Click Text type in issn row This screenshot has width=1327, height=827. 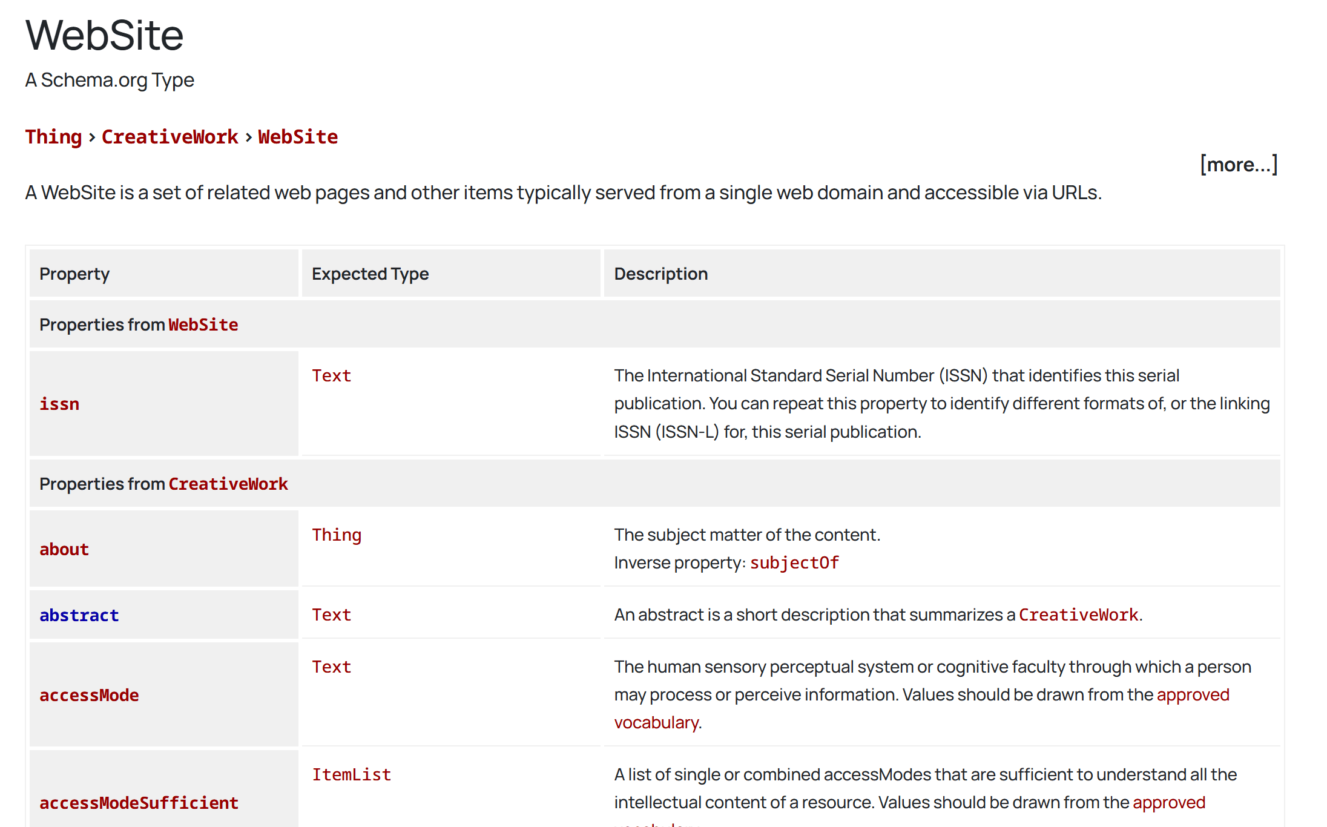pos(331,375)
